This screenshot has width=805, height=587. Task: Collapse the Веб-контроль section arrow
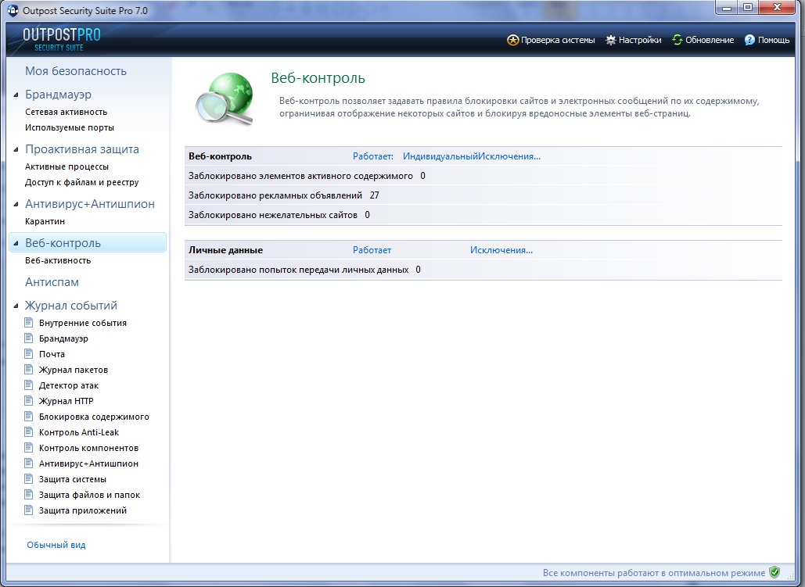tap(16, 243)
